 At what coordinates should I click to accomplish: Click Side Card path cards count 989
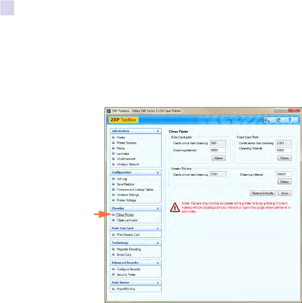pos(218,143)
